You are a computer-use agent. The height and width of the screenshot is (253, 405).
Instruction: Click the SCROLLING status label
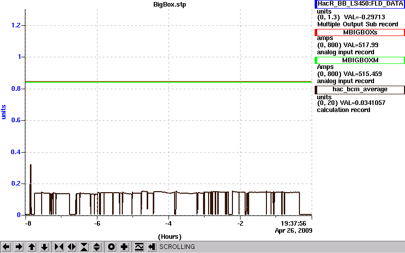coord(177,247)
